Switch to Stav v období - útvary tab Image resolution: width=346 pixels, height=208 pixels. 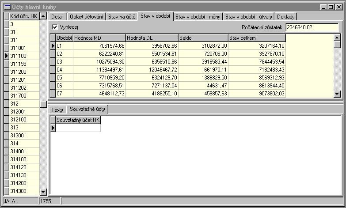(248, 17)
